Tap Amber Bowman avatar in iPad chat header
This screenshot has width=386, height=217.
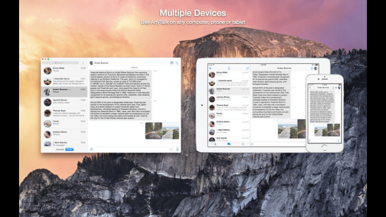[x=315, y=68]
